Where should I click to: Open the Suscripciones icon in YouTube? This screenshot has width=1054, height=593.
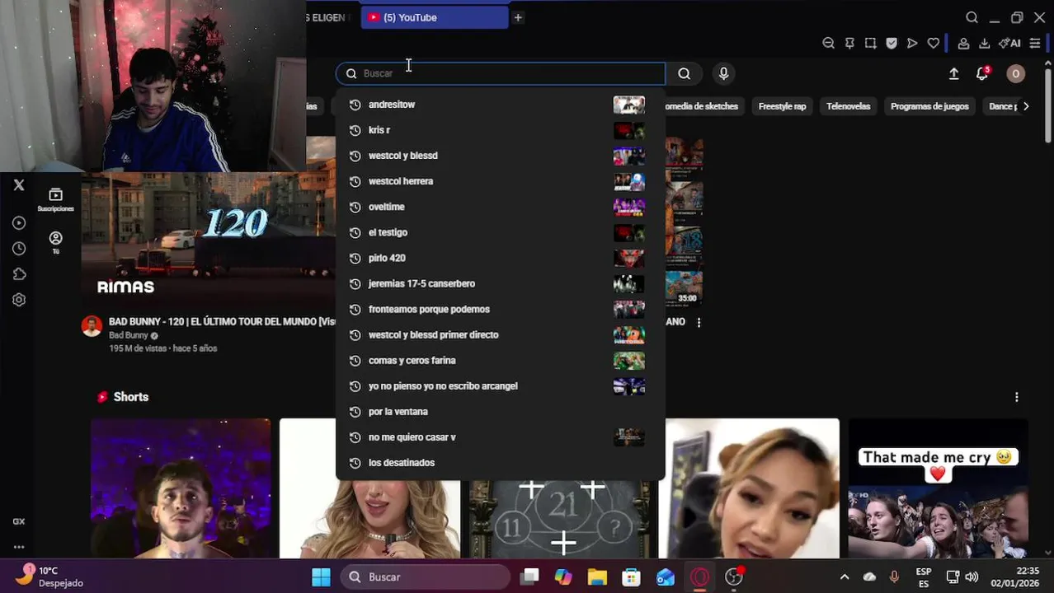pyautogui.click(x=55, y=198)
